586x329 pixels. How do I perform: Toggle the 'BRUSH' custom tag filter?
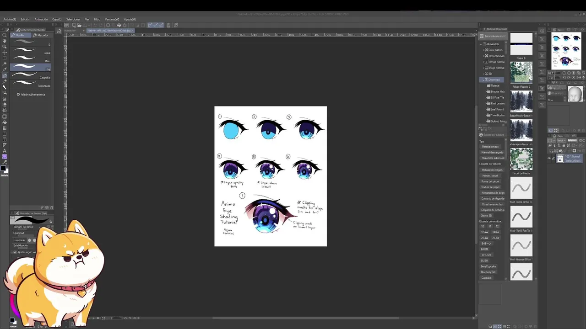pyautogui.click(x=486, y=255)
